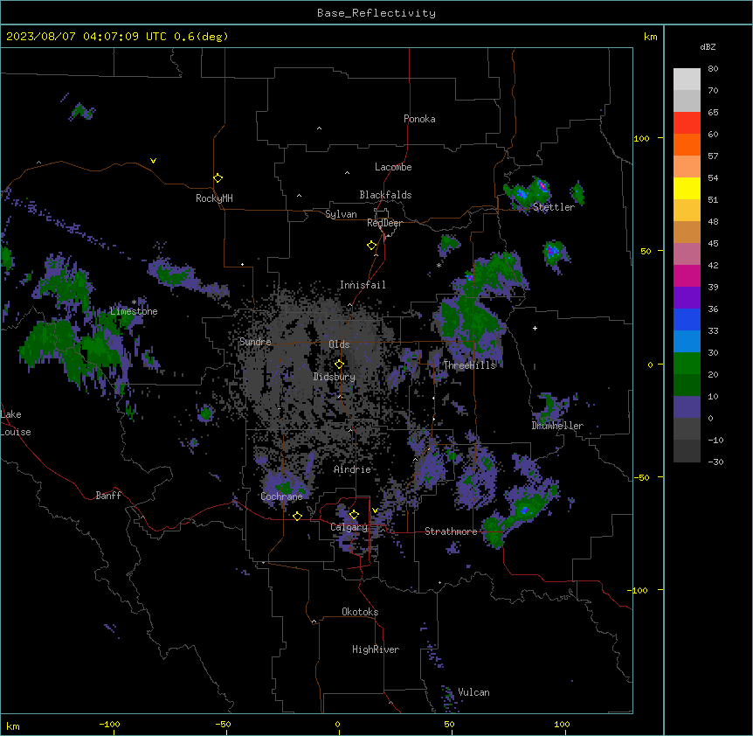Viewport: 753px width, 736px height.
Task: Click yellow diamond marker between Olds and Didsbury
Action: pyautogui.click(x=339, y=364)
